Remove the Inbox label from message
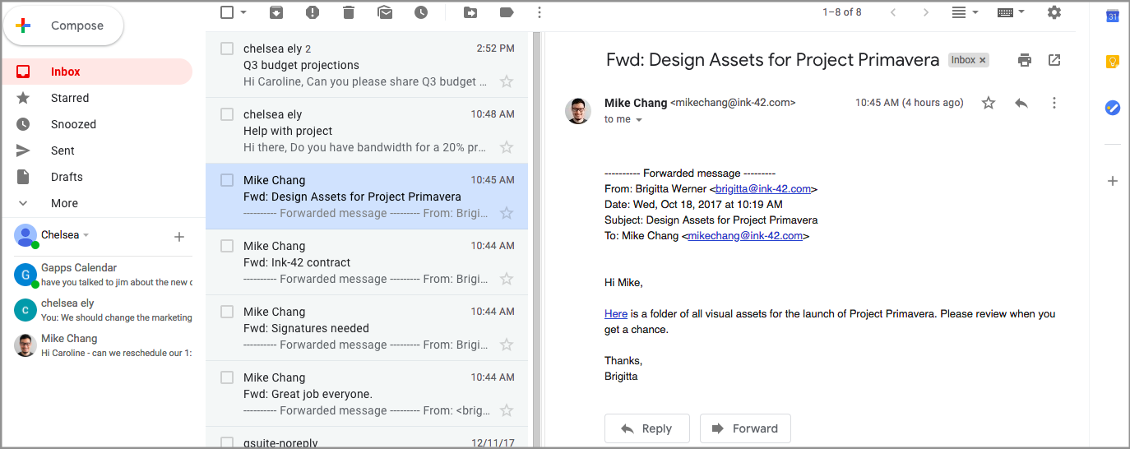This screenshot has width=1130, height=449. 983,60
